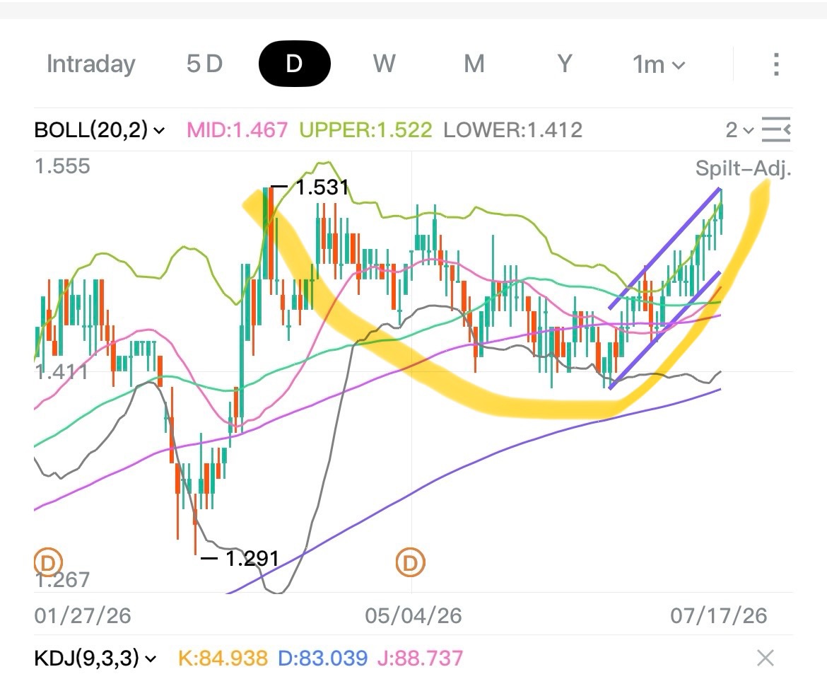
Task: Tap the dividend D marker near 05/04/26
Action: coord(411,562)
